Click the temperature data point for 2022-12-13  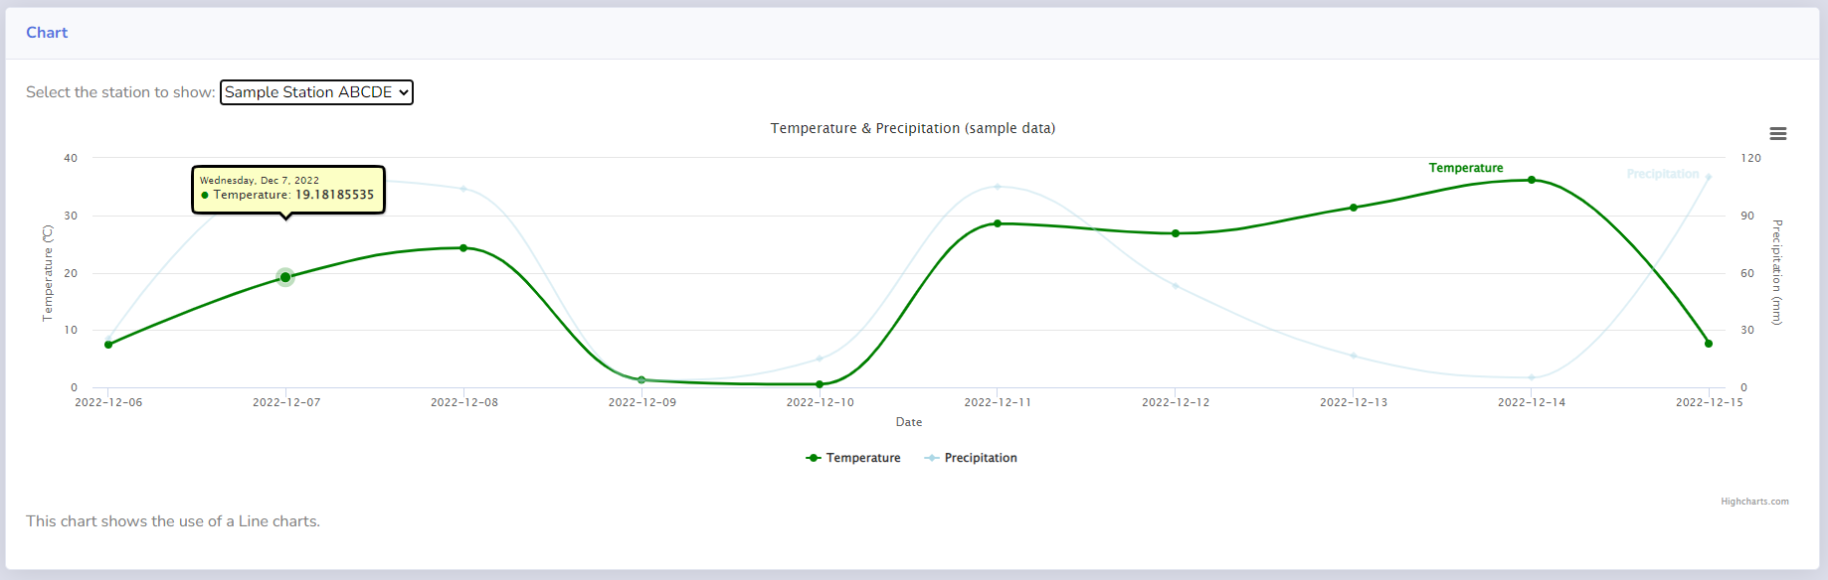(x=1354, y=208)
